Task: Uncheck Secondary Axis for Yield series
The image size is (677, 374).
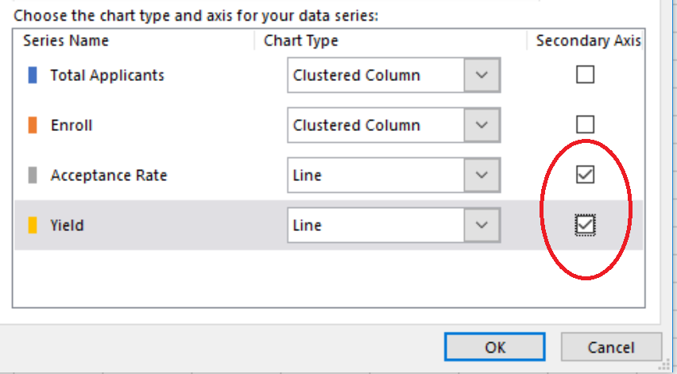Action: [585, 225]
